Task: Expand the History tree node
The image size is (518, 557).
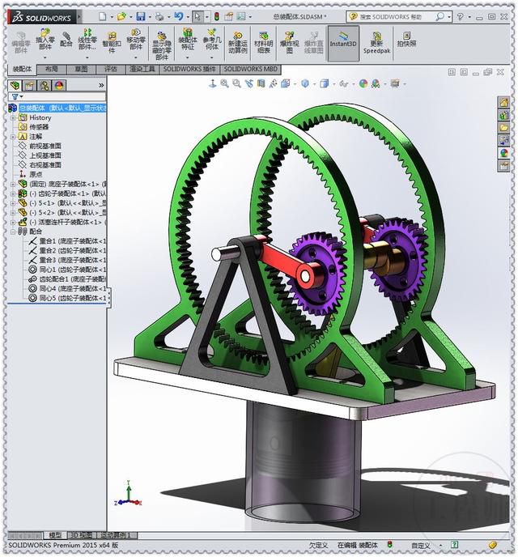Action: (13, 117)
